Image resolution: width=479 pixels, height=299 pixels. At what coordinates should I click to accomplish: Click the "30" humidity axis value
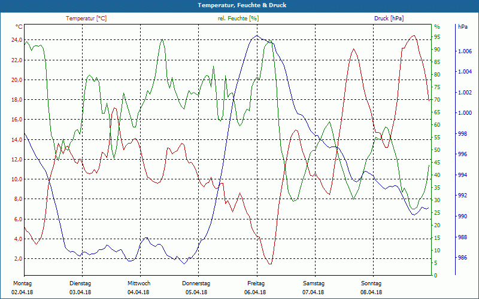pos(437,200)
